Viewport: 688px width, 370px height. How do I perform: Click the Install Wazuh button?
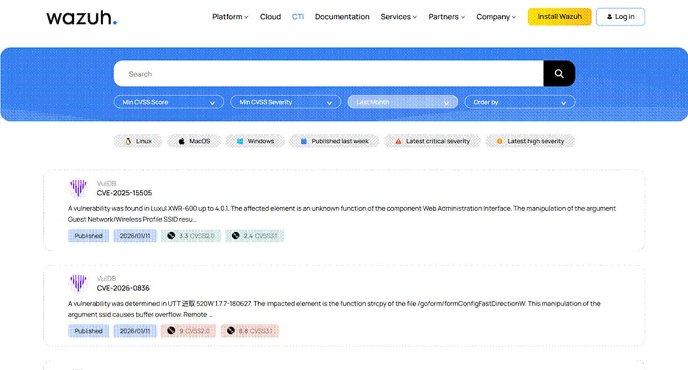click(559, 17)
